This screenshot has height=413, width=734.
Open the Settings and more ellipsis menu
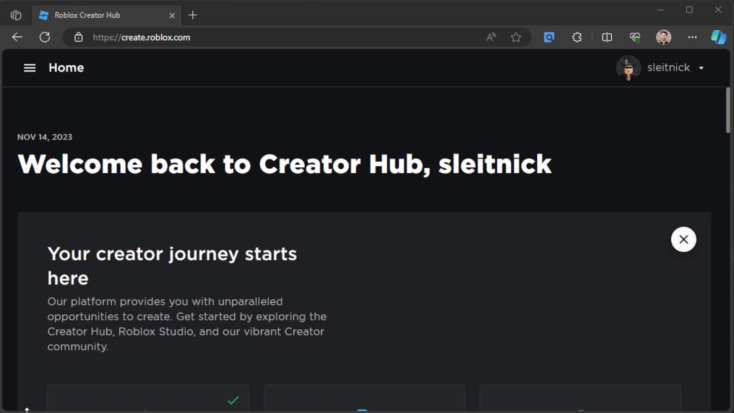[x=692, y=37]
